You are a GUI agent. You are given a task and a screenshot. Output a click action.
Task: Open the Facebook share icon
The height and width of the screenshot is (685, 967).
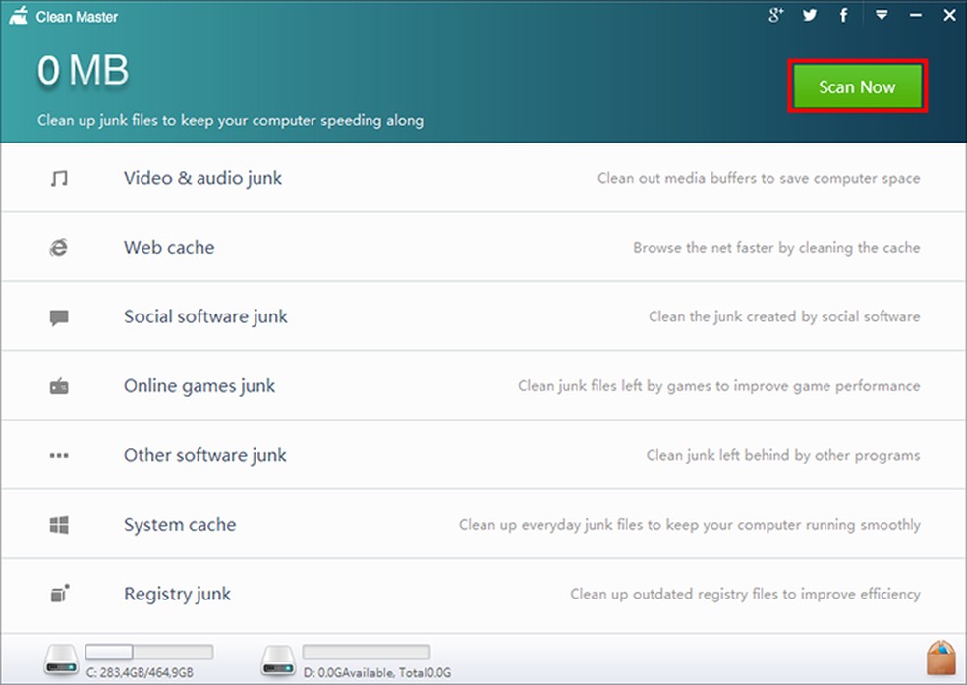(843, 15)
